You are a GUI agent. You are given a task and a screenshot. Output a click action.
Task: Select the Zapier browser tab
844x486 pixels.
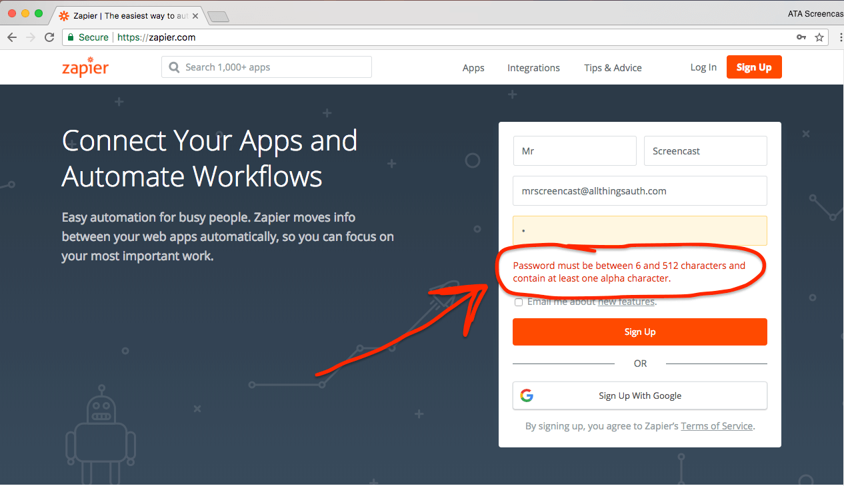point(128,15)
